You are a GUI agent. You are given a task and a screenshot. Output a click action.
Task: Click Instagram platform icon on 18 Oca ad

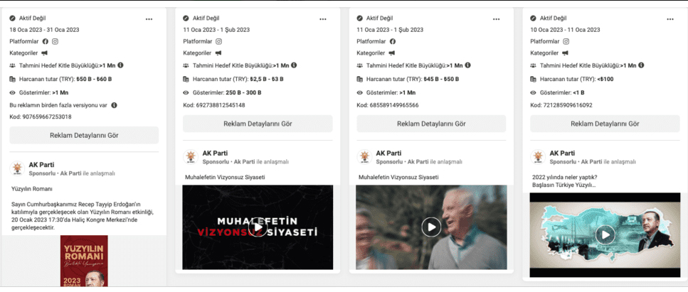click(x=55, y=42)
